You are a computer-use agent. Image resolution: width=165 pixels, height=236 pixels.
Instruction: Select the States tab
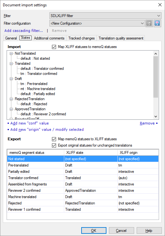click(x=26, y=38)
